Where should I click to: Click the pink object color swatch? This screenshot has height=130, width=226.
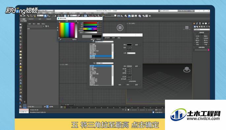click(x=209, y=50)
